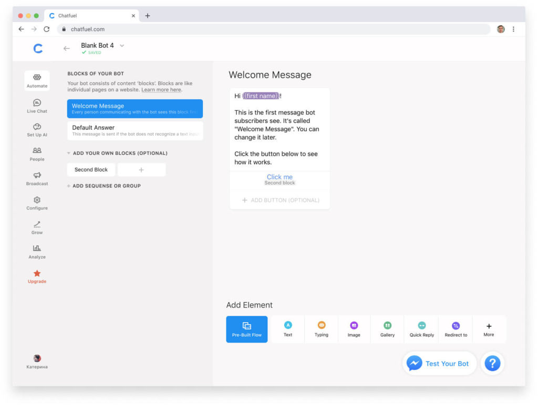
Task: Go back using the arrow beside Blank Bot 4
Action: 67,49
